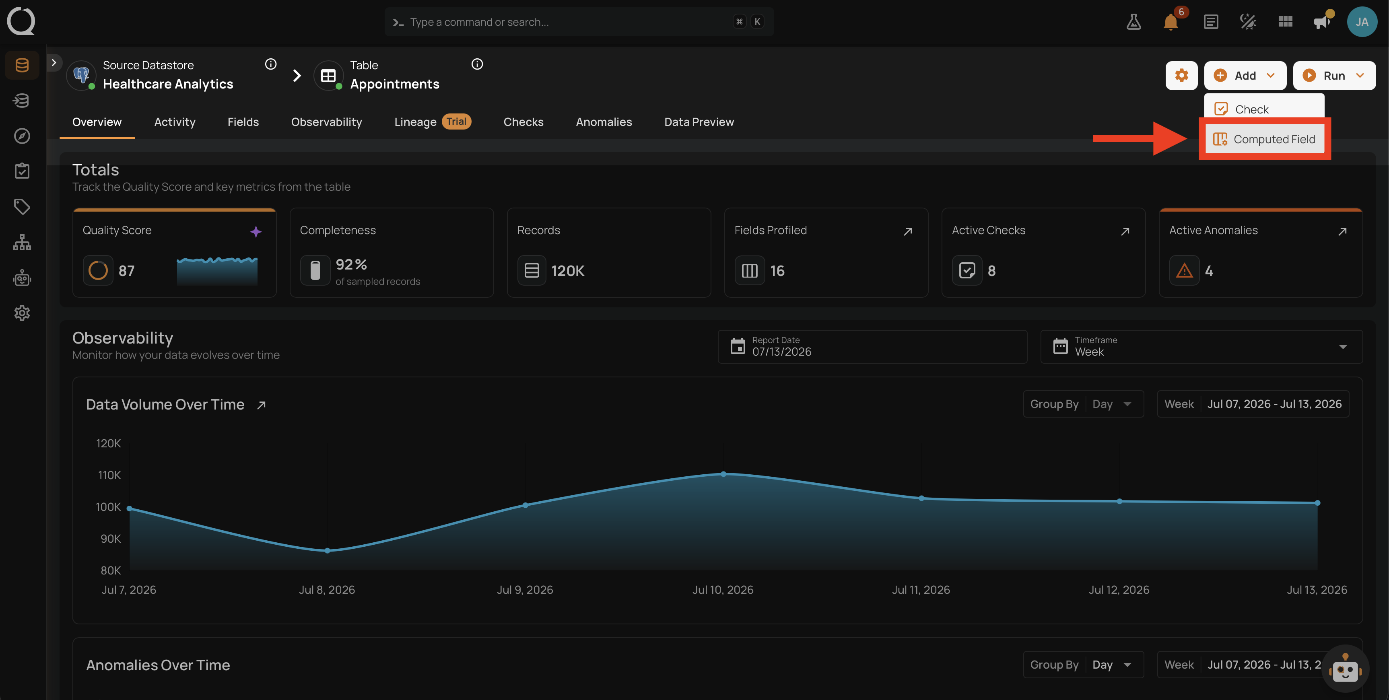Select Computed Field from Add menu
The image size is (1389, 700).
(1264, 139)
